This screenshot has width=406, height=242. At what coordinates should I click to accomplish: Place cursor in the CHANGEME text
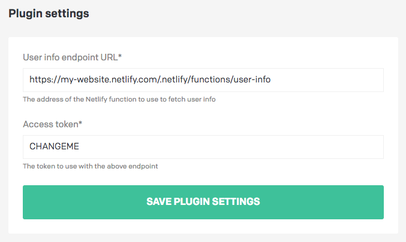click(54, 147)
